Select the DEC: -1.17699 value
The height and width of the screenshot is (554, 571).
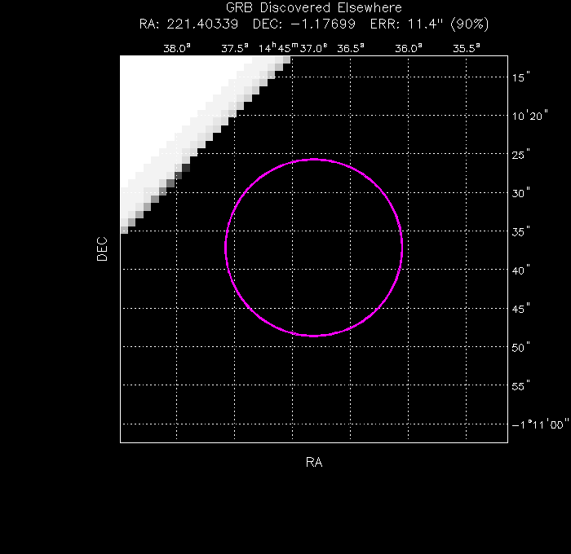click(304, 24)
